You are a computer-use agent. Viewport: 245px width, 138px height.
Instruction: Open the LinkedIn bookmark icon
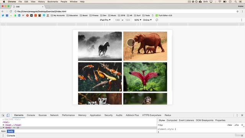point(19,15)
